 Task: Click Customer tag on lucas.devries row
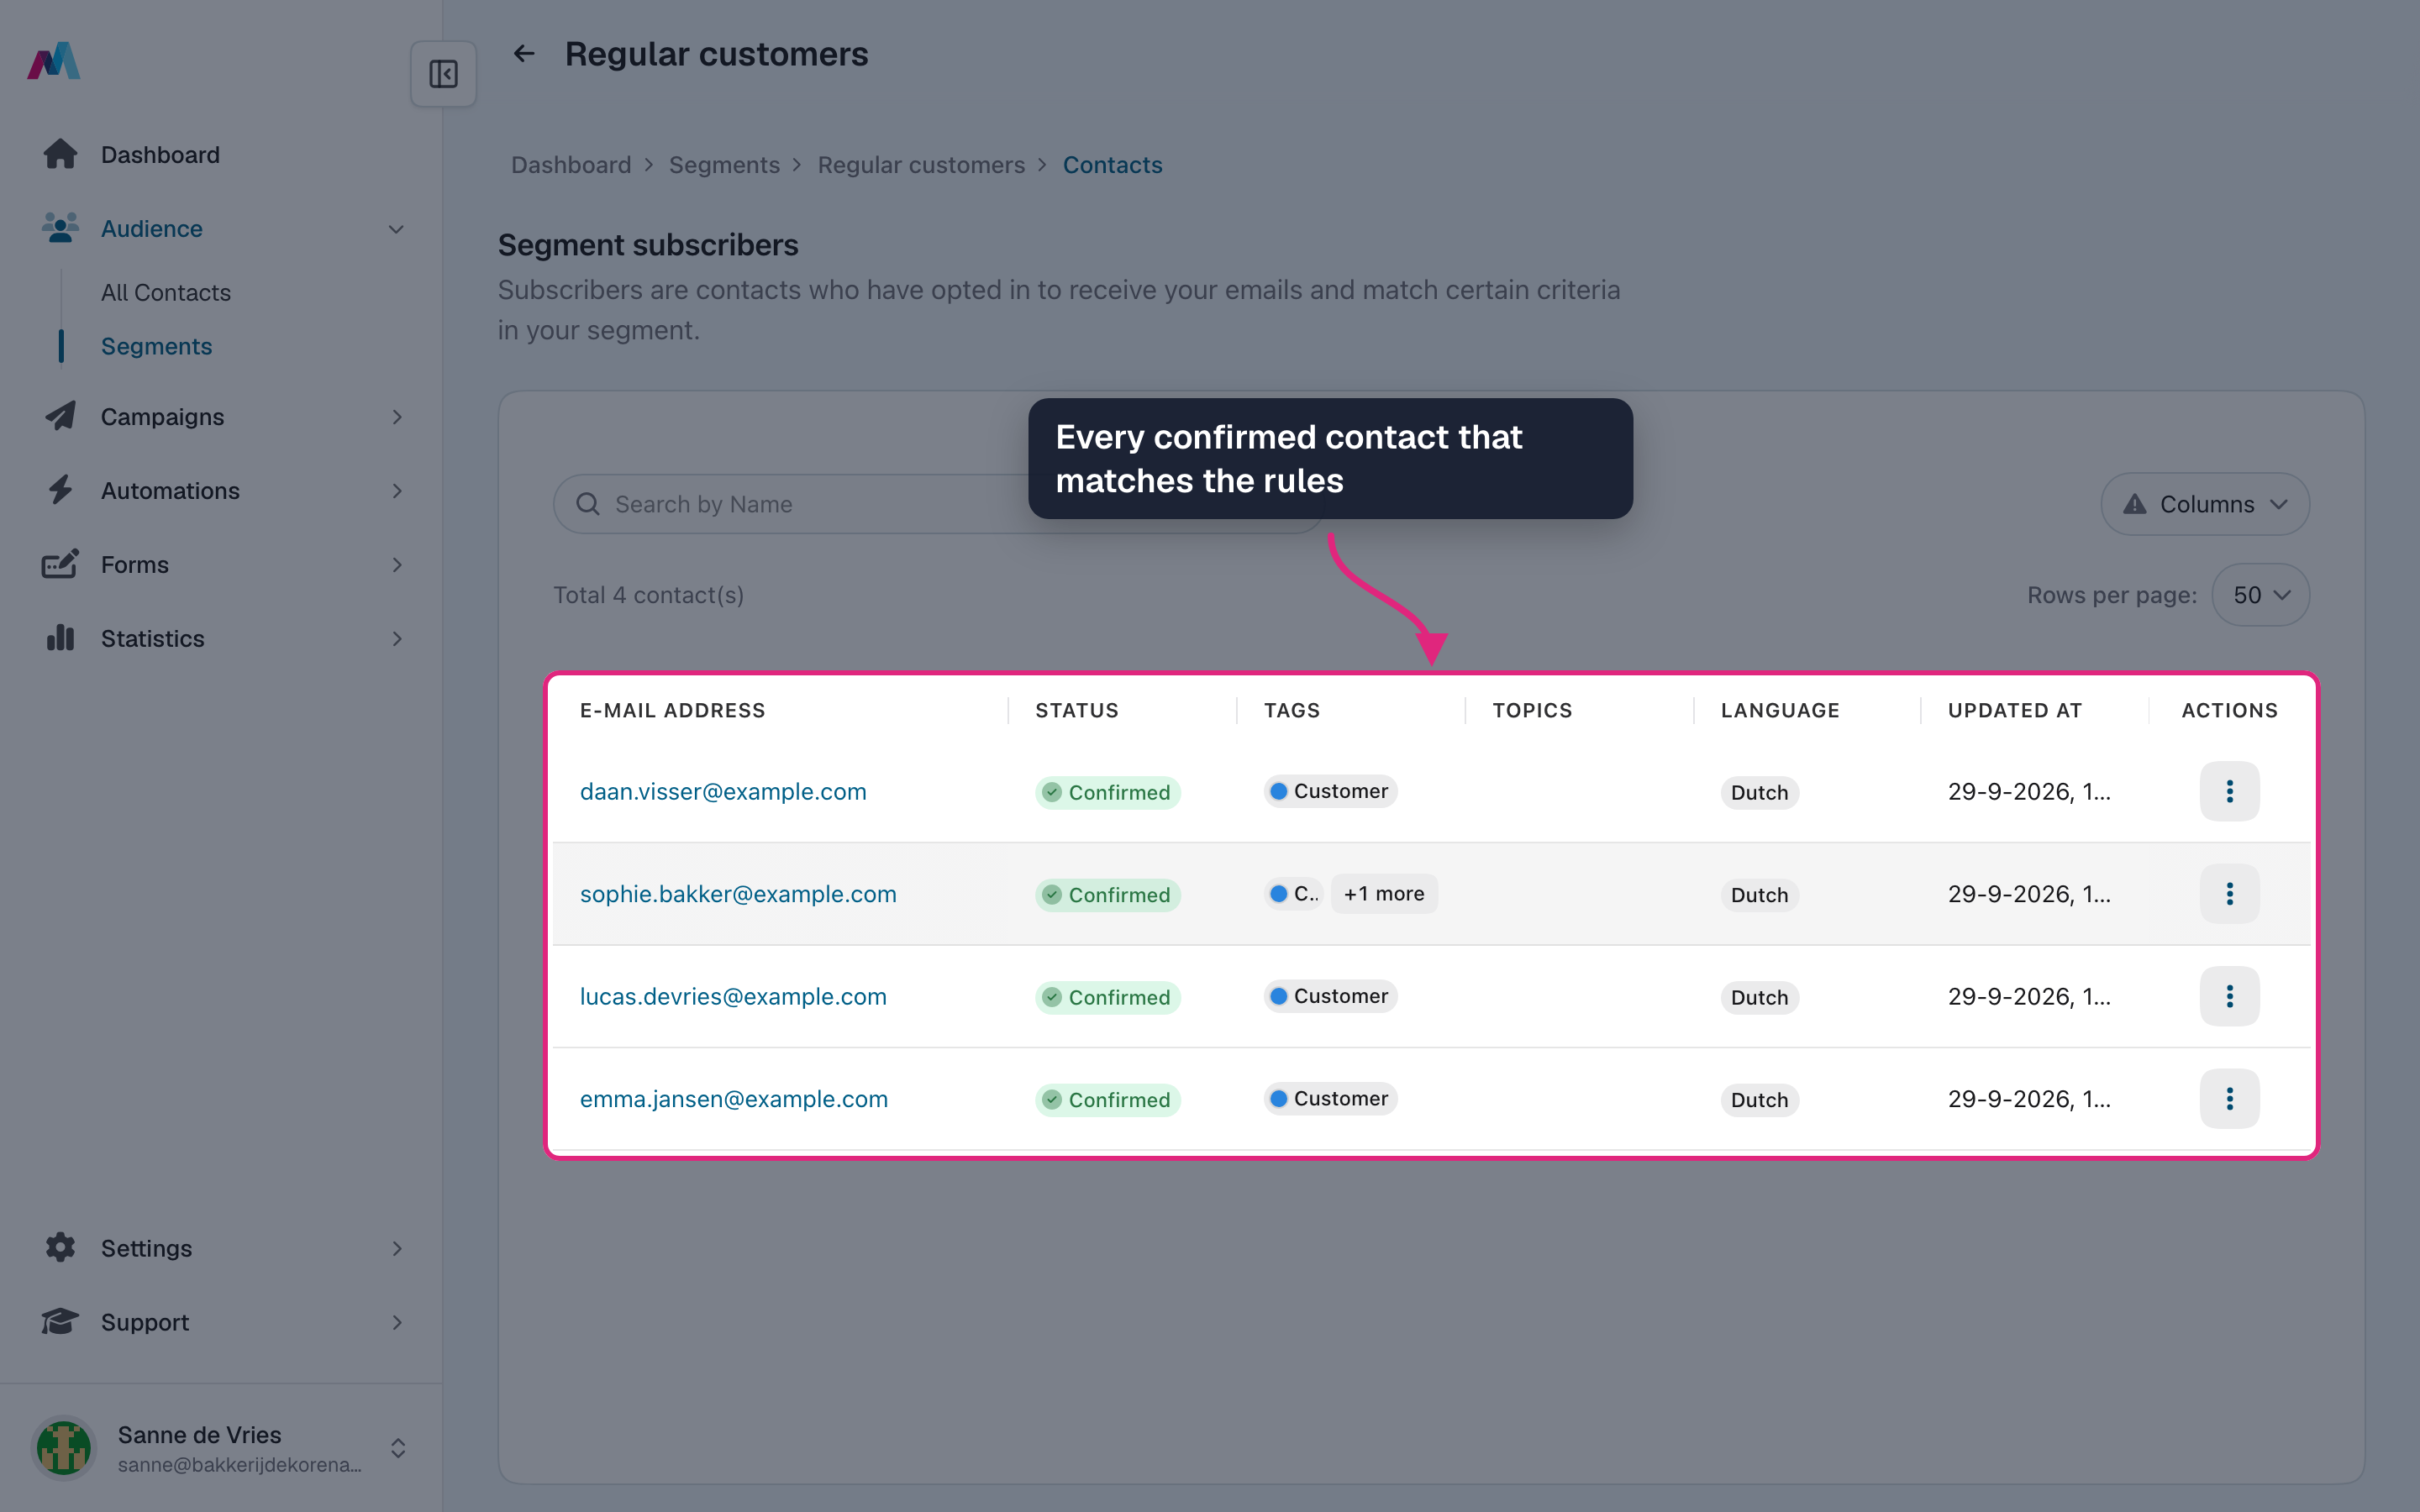point(1330,996)
